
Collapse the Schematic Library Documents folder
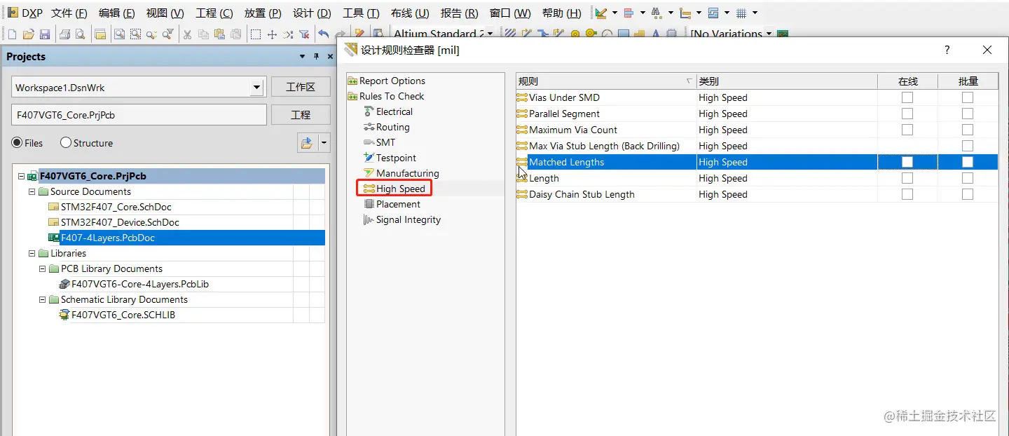[x=42, y=299]
